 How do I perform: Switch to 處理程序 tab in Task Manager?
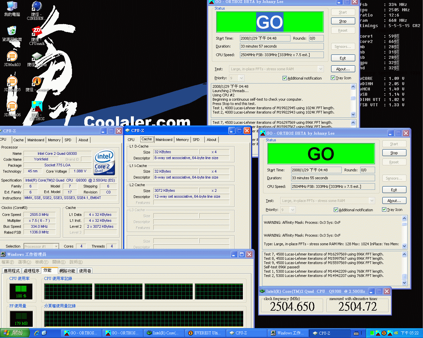32,271
